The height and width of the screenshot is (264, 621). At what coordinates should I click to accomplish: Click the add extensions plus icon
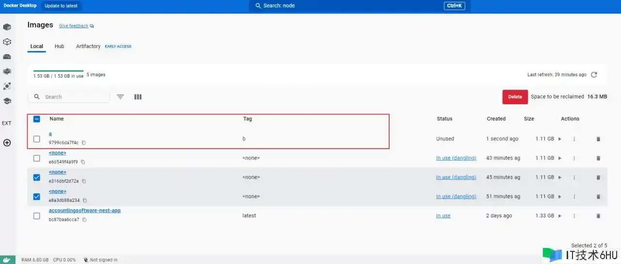click(7, 143)
